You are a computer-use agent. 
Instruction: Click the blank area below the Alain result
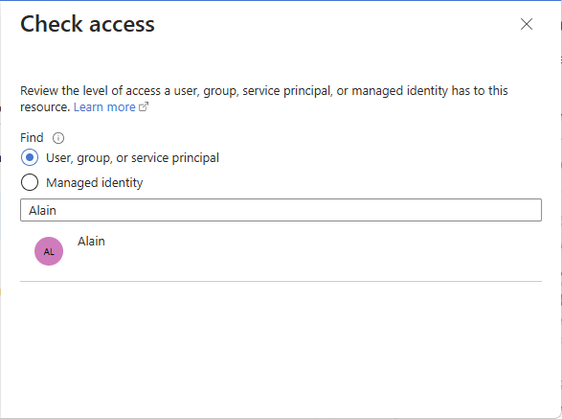coord(281,348)
